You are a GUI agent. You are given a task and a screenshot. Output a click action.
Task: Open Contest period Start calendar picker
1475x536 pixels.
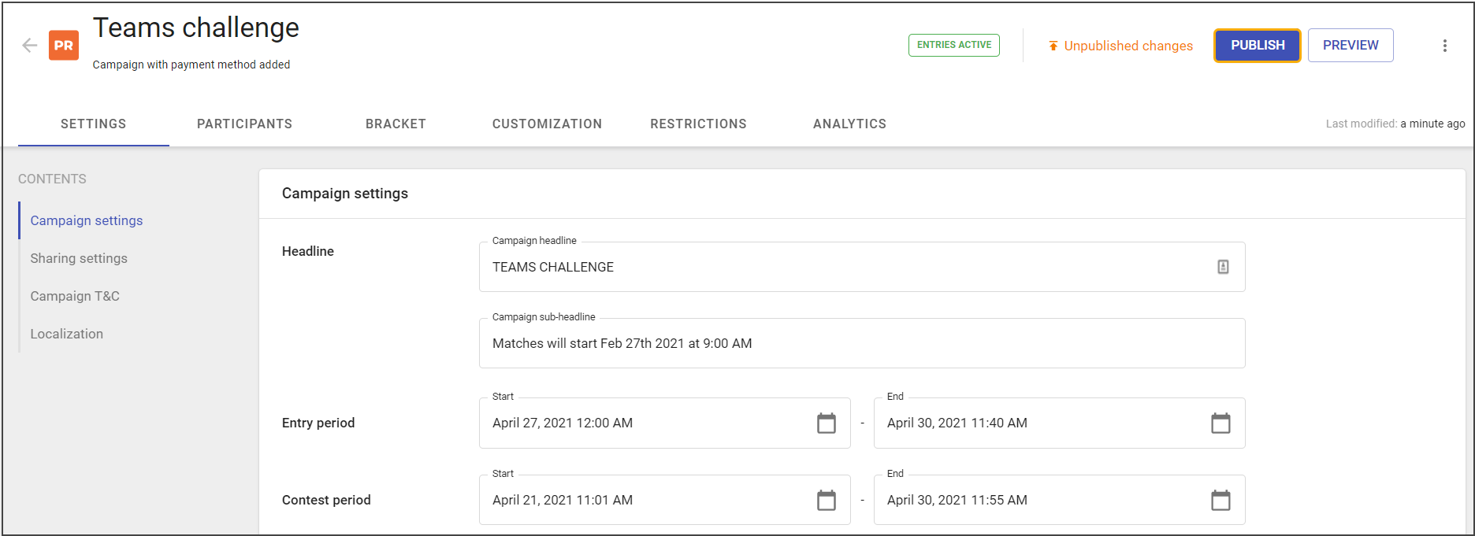click(x=827, y=501)
